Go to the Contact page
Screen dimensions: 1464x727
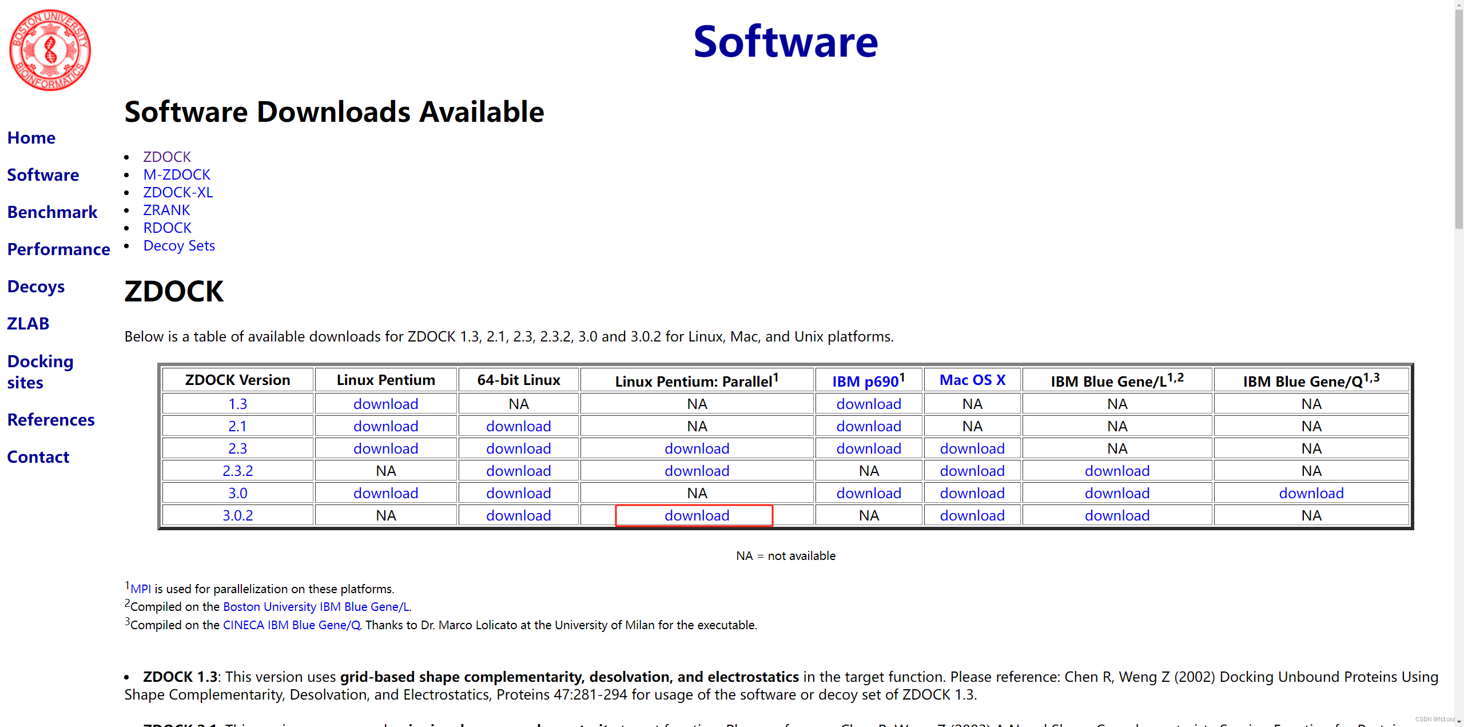[x=38, y=456]
